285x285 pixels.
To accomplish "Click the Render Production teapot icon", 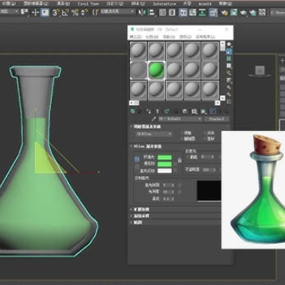I will (x=243, y=13).
